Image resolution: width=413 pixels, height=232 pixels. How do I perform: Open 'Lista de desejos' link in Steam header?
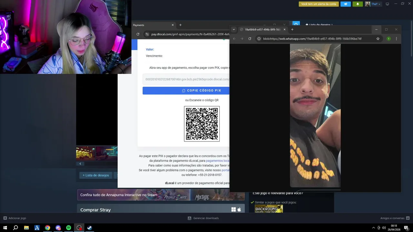[319, 25]
